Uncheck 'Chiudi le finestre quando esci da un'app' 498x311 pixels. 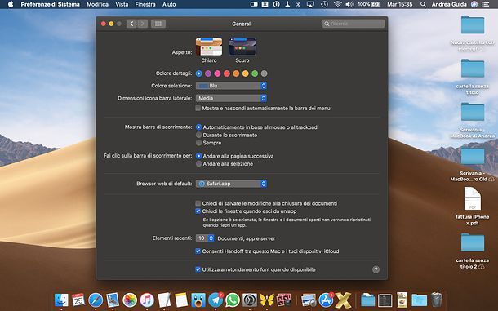pyautogui.click(x=198, y=211)
